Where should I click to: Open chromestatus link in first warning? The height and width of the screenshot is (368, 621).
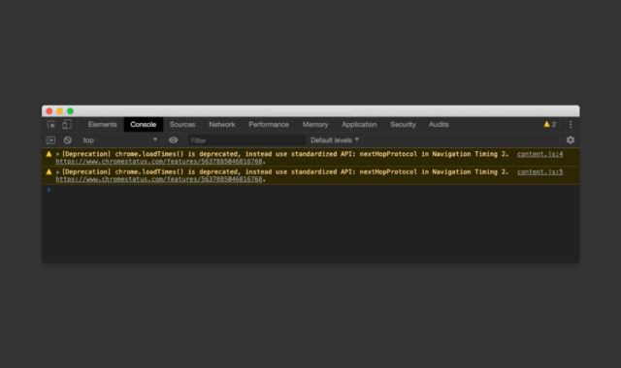159,162
